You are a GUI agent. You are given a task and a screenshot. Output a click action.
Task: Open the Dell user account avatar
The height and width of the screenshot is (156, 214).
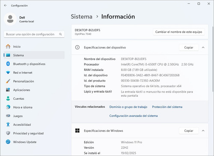pos(10,19)
